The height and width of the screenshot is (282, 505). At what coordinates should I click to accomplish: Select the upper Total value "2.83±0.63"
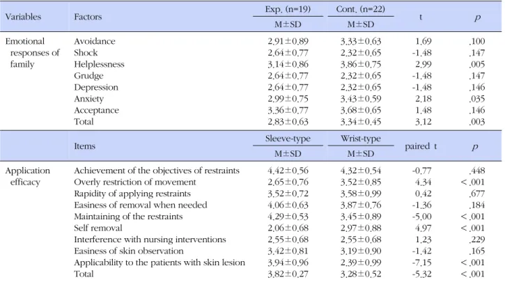coord(288,122)
